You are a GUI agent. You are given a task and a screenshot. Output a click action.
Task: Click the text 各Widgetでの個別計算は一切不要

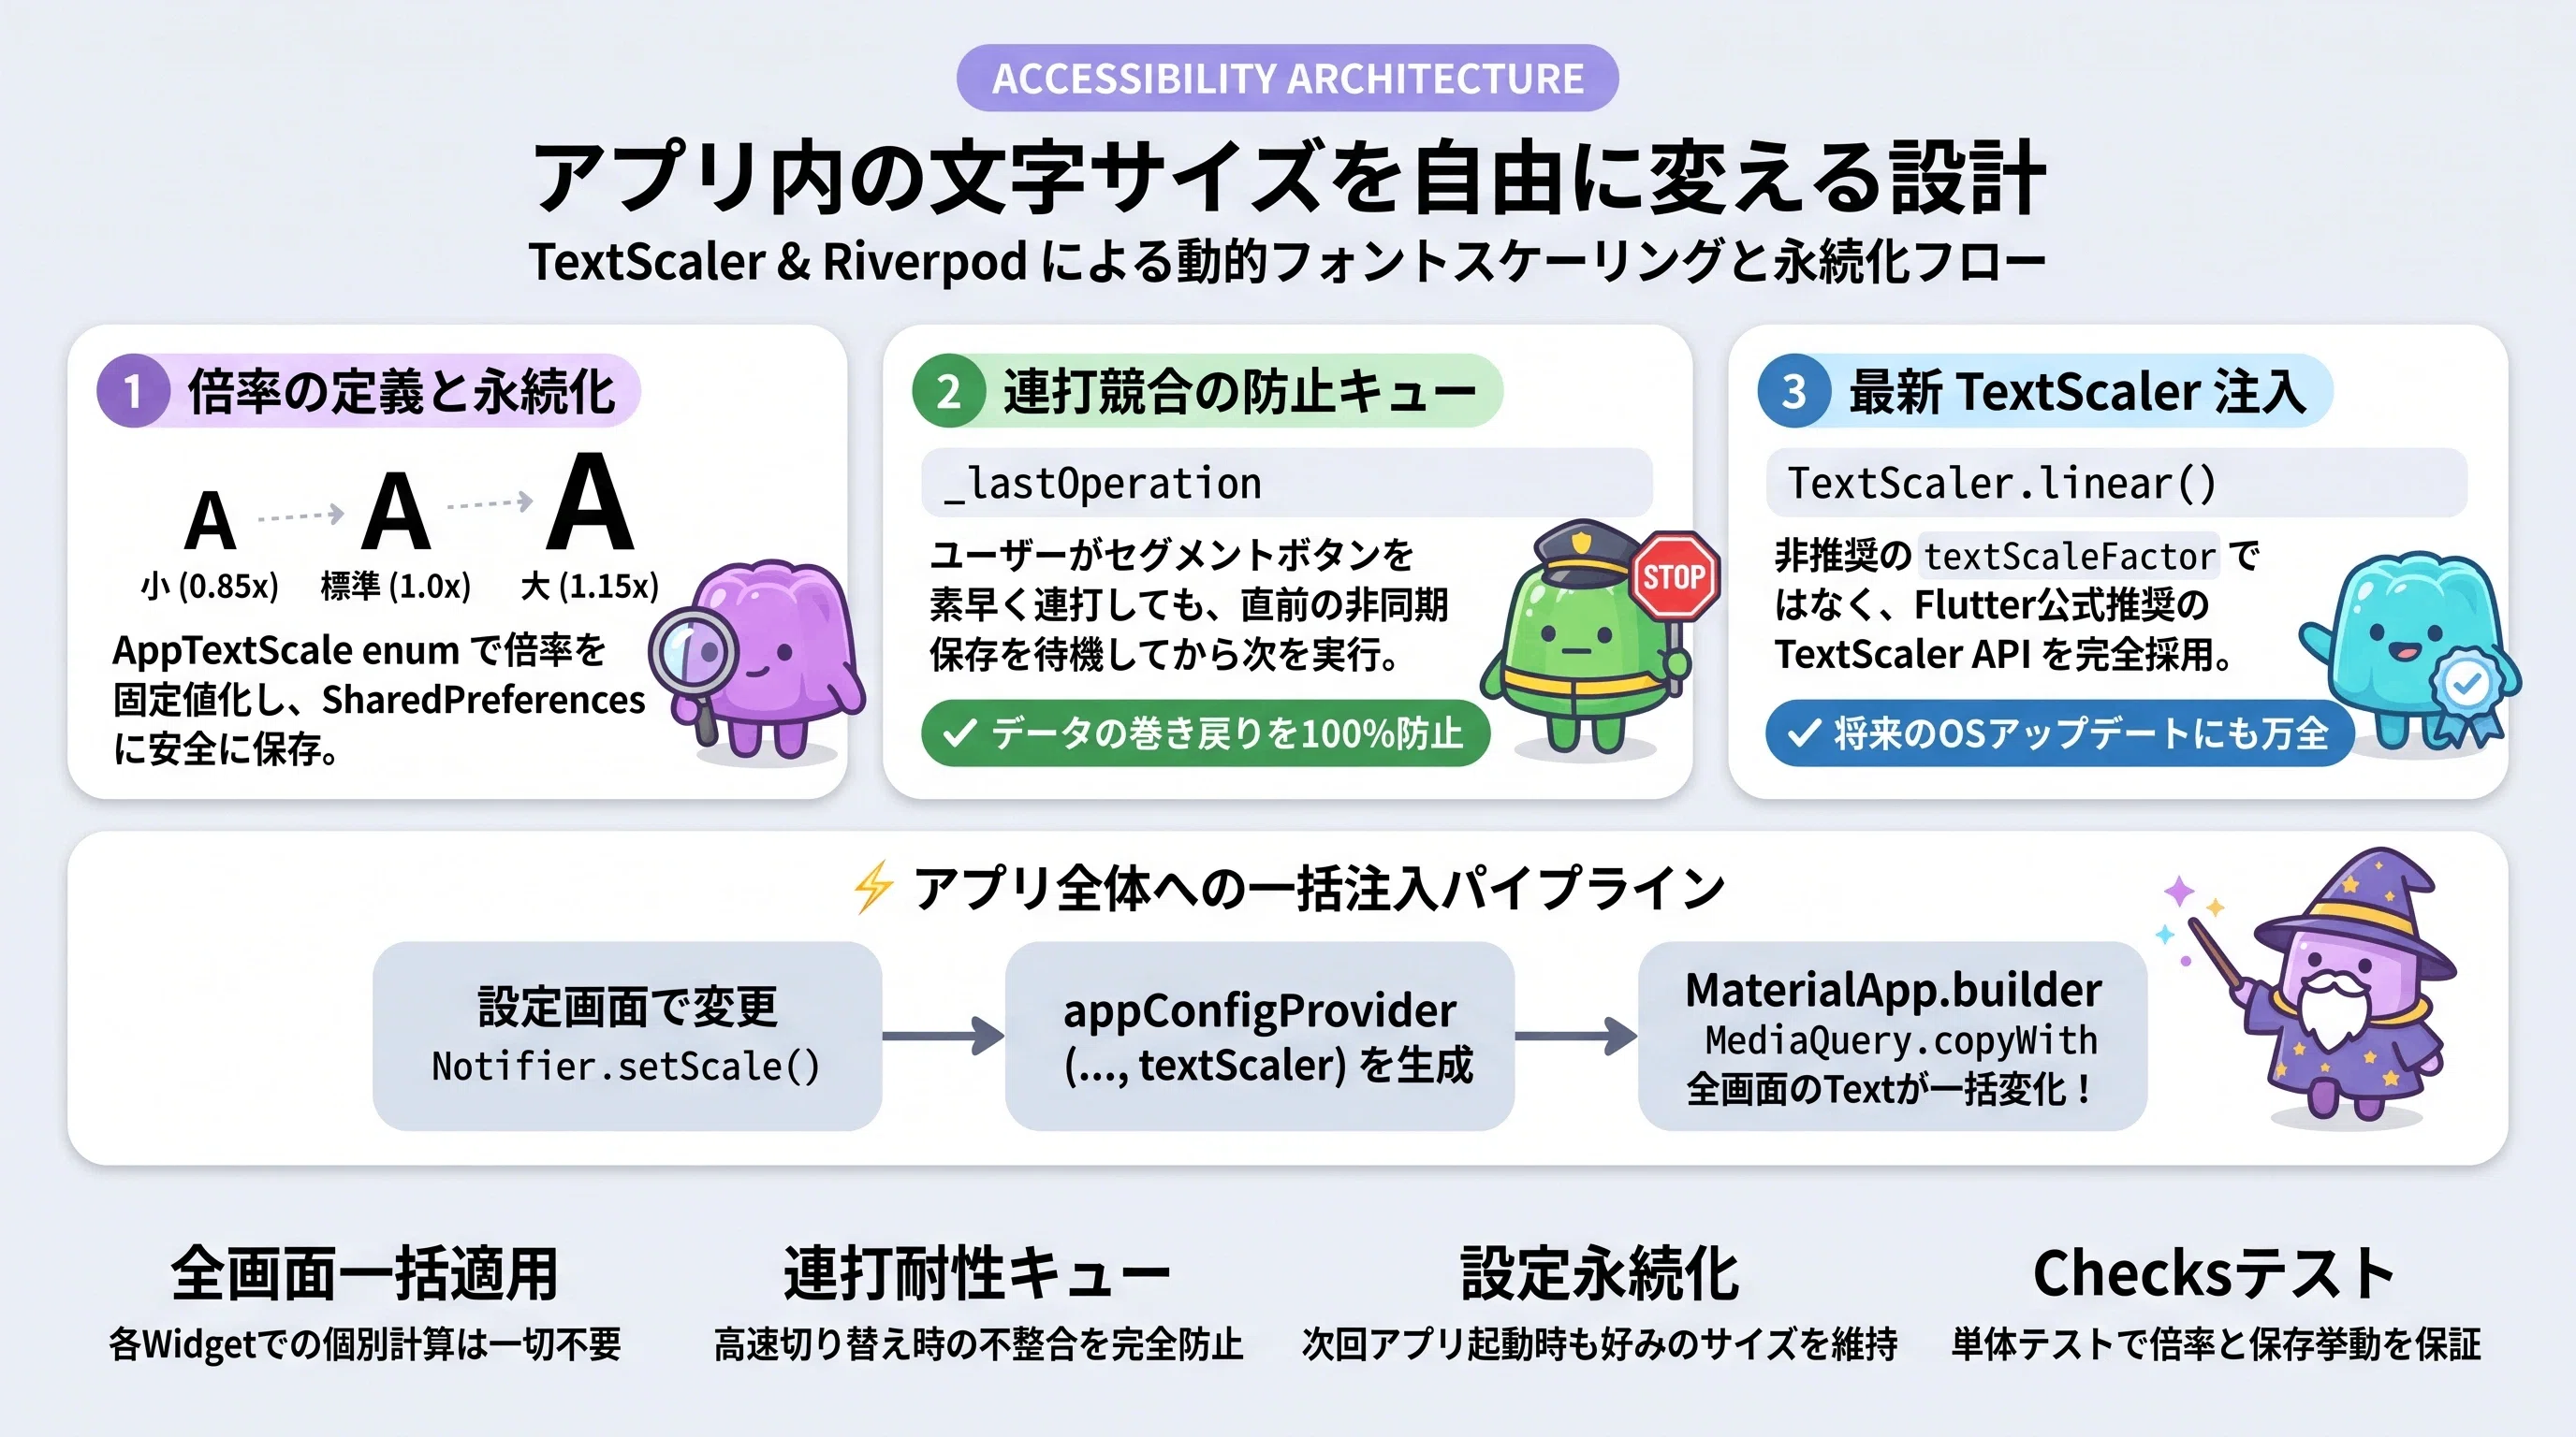tap(365, 1344)
